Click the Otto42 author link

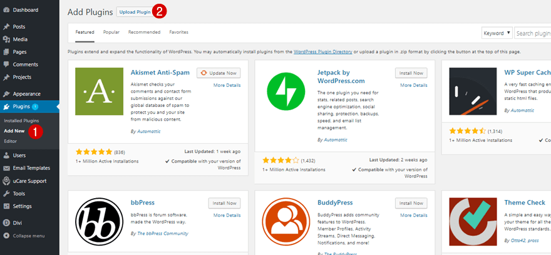pos(518,241)
